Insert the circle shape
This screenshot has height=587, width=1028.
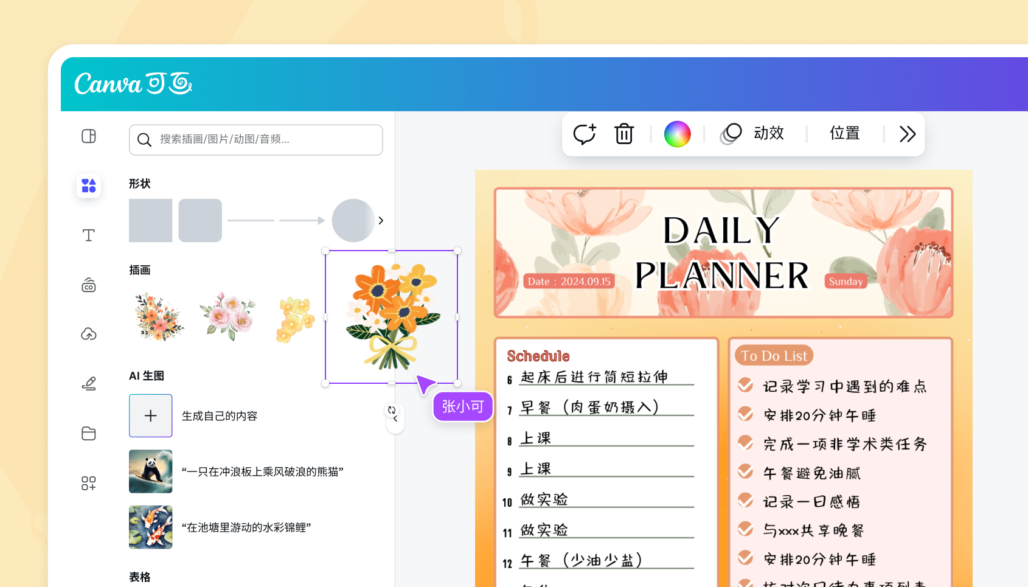coord(353,220)
